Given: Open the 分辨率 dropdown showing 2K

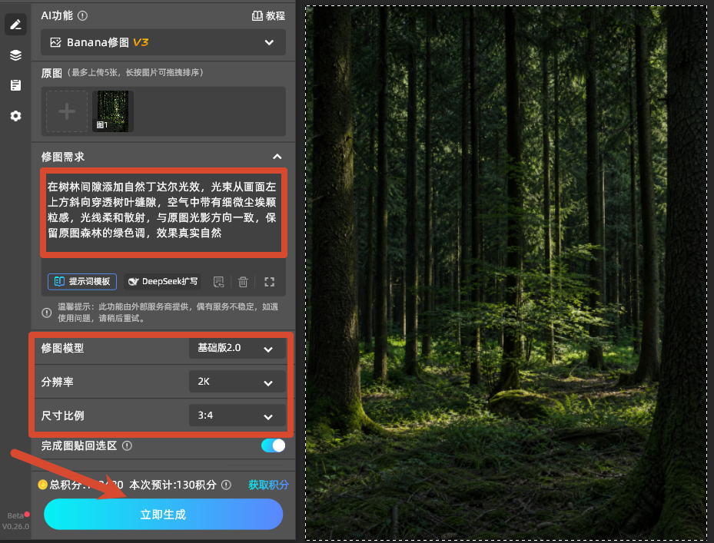Looking at the screenshot, I should (x=237, y=382).
